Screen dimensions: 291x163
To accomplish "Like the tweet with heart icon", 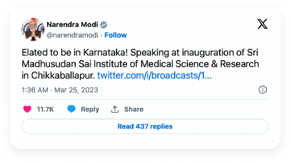I will (x=27, y=109).
